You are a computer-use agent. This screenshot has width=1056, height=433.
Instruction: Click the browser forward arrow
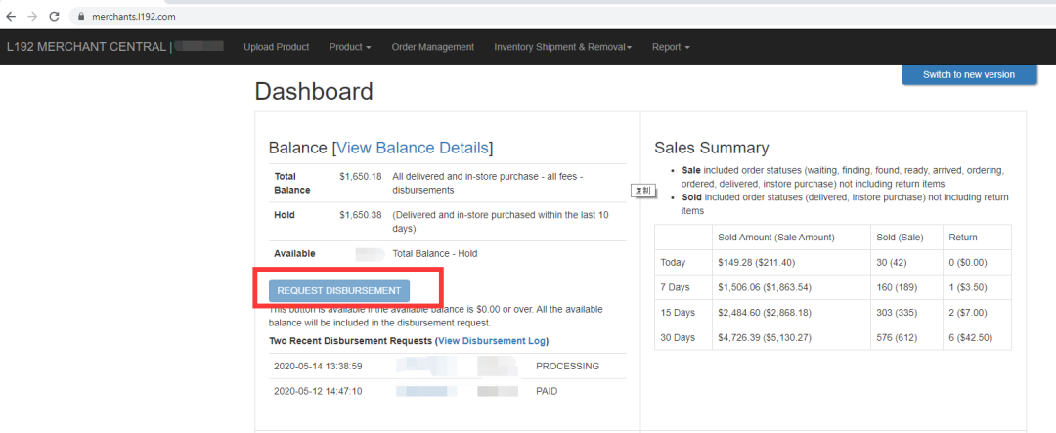pos(32,17)
